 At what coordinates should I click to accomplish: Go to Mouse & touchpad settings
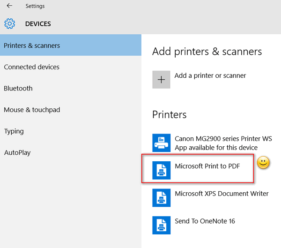[x=32, y=110]
